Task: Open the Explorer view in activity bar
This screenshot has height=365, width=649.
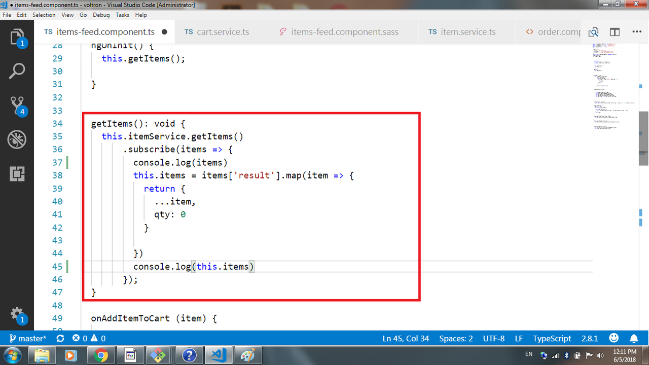Action: [x=17, y=38]
